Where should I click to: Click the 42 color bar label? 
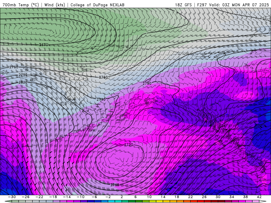[x=259, y=197]
